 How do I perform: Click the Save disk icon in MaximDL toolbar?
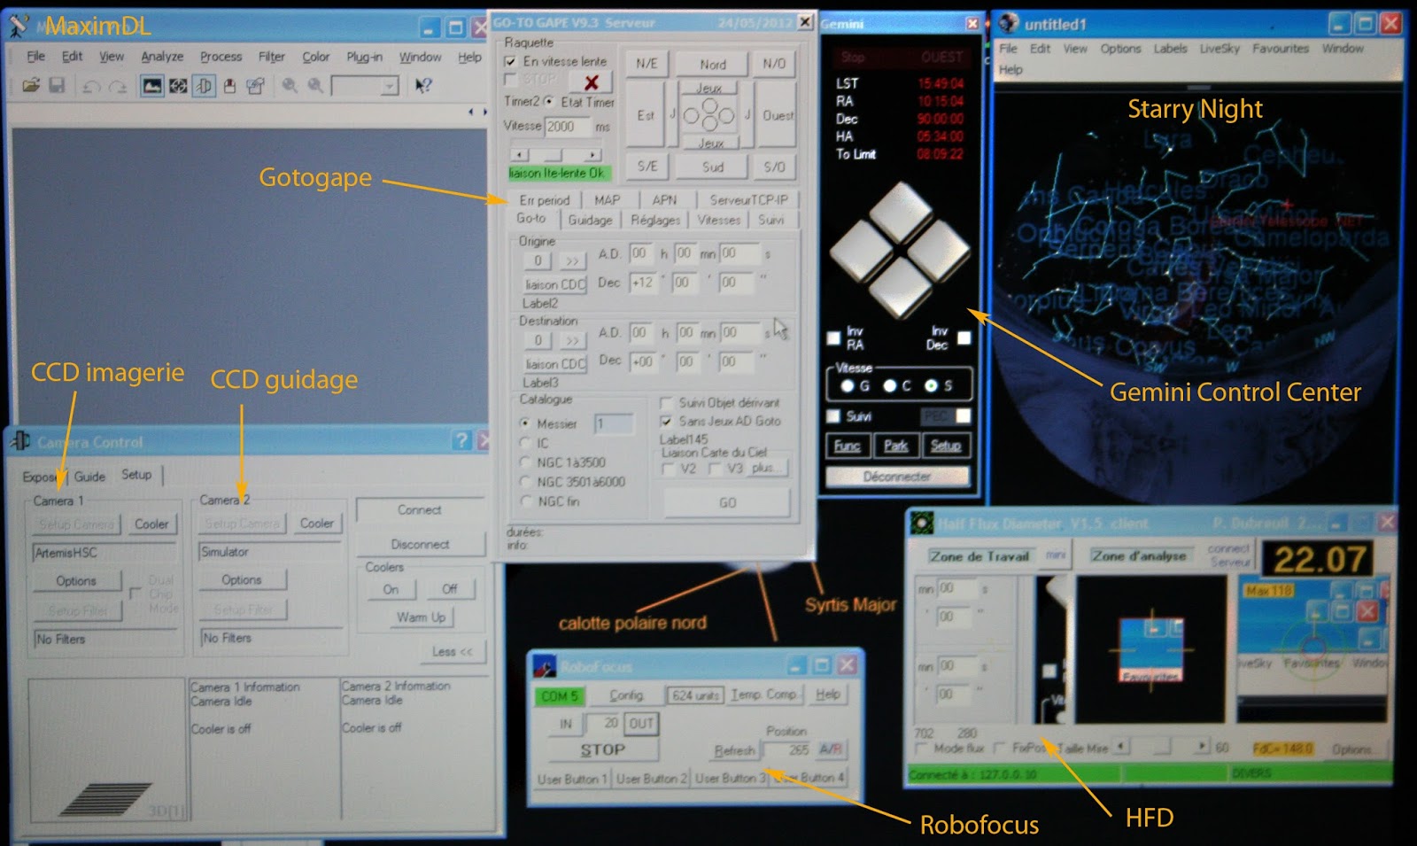click(x=57, y=86)
